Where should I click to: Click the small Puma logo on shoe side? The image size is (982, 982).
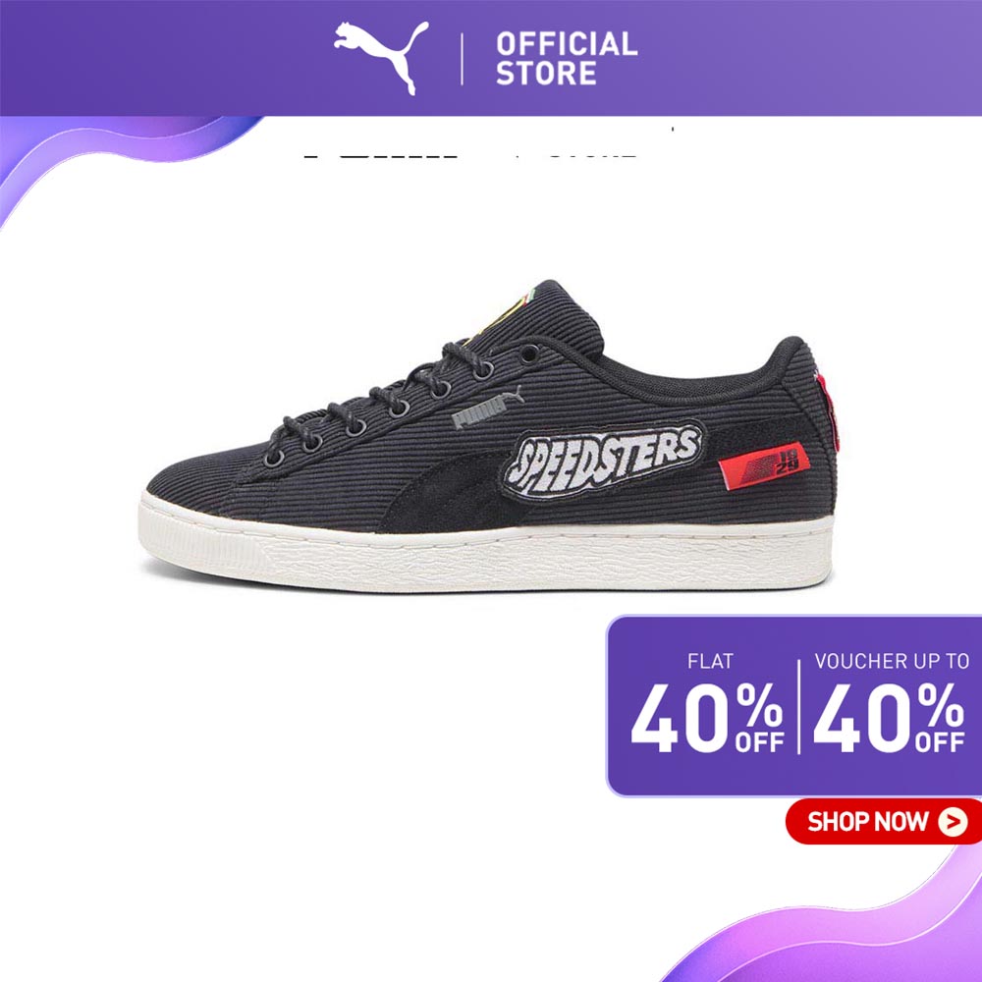coord(487,409)
